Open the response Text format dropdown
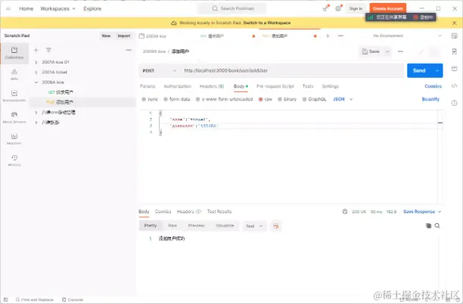The height and width of the screenshot is (304, 463). coord(254,226)
